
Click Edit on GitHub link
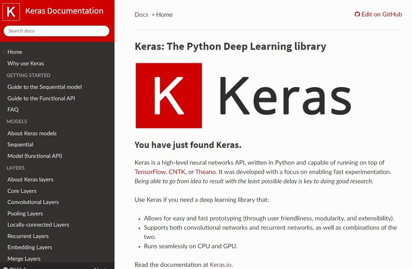tap(378, 14)
